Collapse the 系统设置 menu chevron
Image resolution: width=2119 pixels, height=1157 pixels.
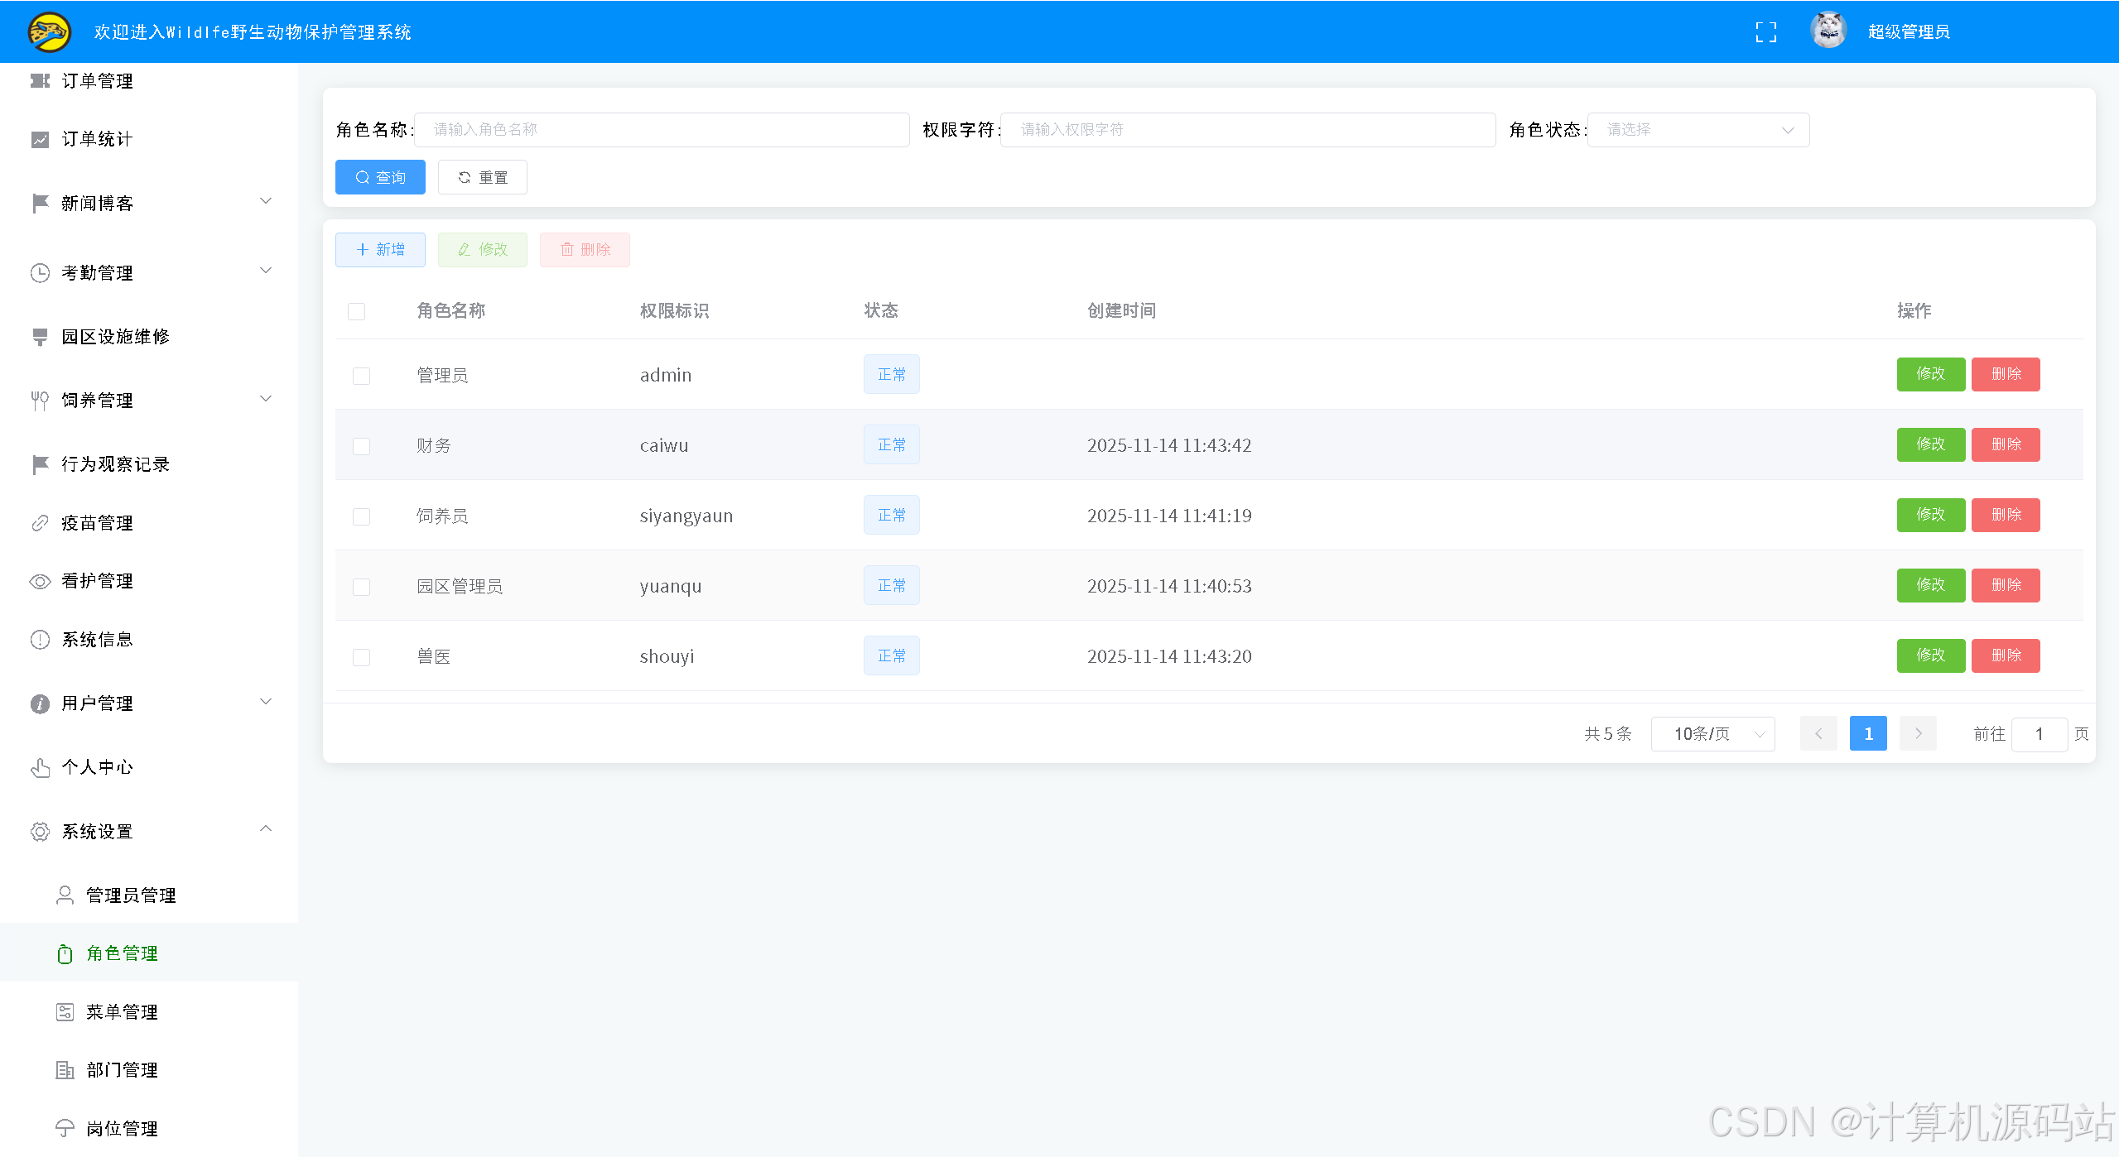pos(266,828)
